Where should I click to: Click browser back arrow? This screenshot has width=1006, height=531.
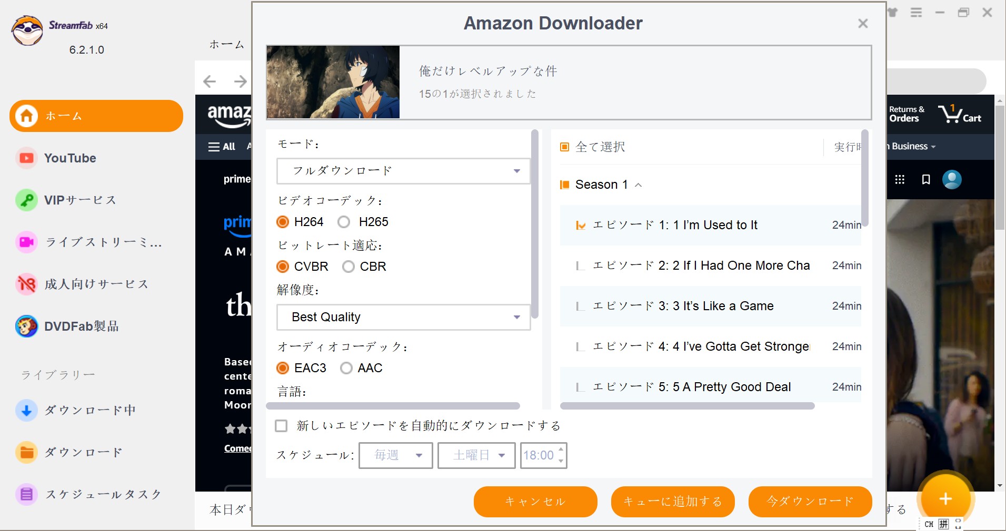click(x=210, y=81)
